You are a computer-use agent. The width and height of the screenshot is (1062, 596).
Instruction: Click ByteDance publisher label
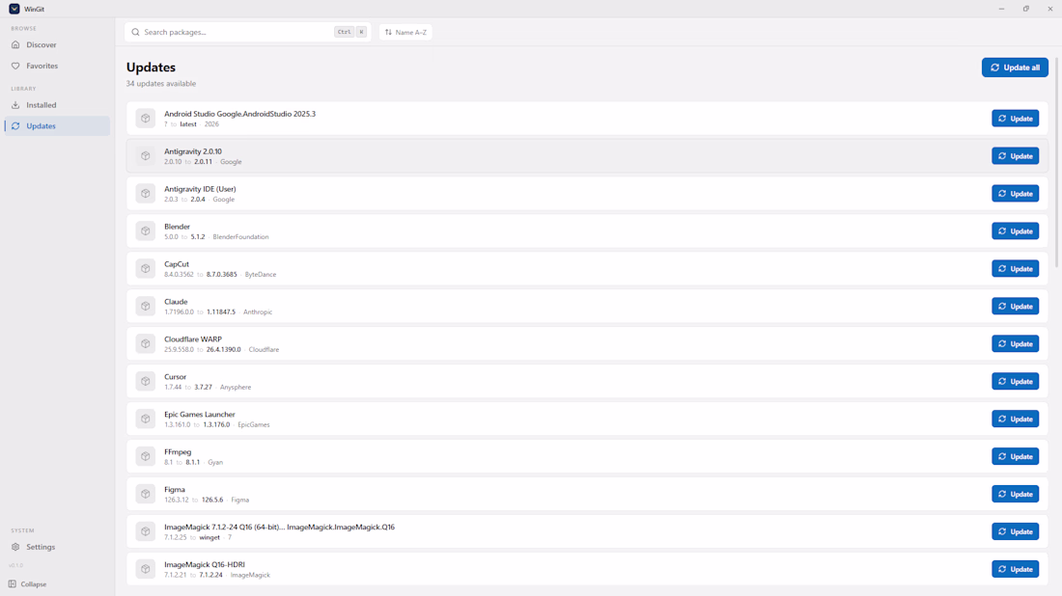pos(260,275)
